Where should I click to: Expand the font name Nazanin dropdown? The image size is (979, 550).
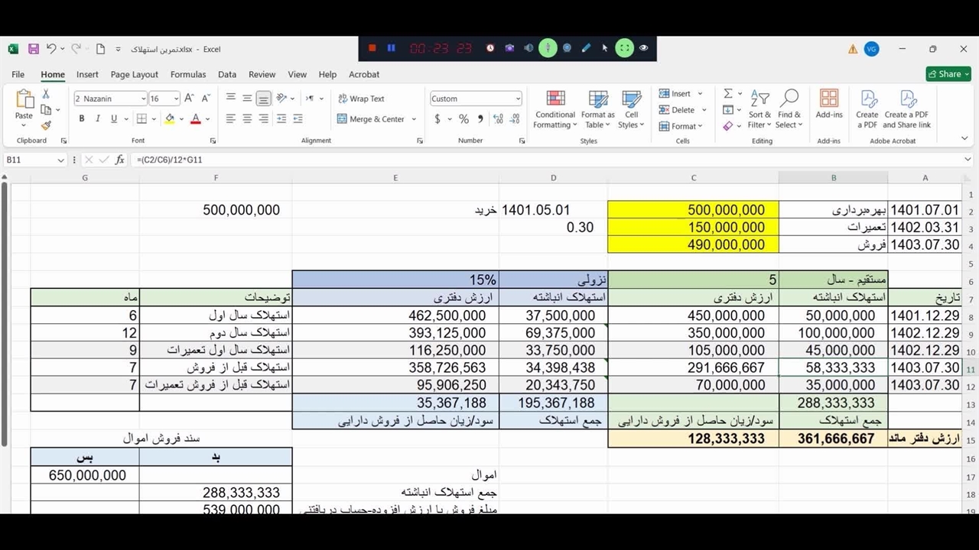143,99
